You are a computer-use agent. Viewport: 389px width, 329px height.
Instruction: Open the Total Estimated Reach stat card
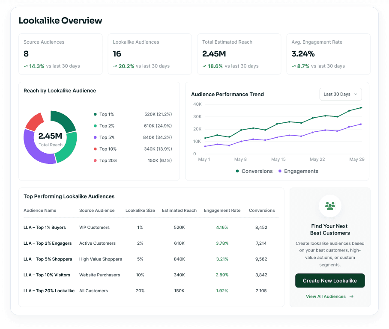point(239,54)
